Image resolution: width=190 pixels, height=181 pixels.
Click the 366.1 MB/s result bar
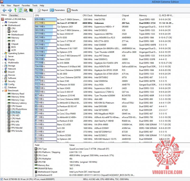(46, 27)
